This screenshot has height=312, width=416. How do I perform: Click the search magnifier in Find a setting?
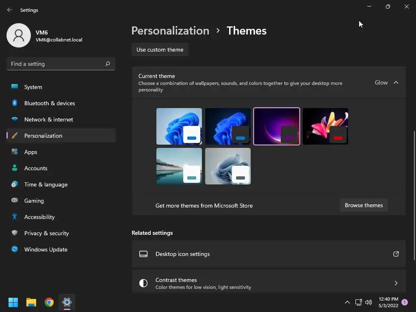pos(107,64)
